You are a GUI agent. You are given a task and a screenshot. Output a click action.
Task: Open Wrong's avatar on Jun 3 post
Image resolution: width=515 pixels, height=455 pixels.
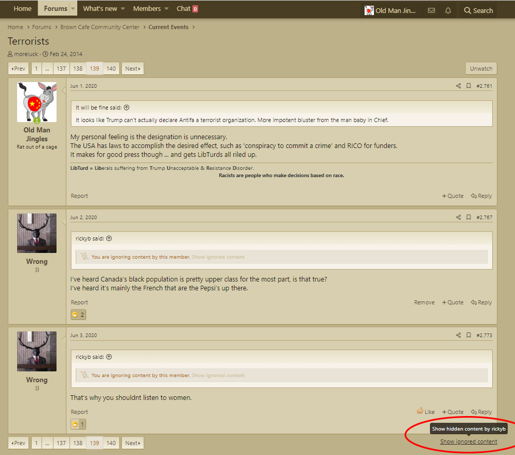(x=37, y=351)
